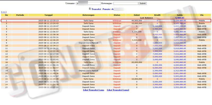Focus the Keterangan input field

point(126,3)
